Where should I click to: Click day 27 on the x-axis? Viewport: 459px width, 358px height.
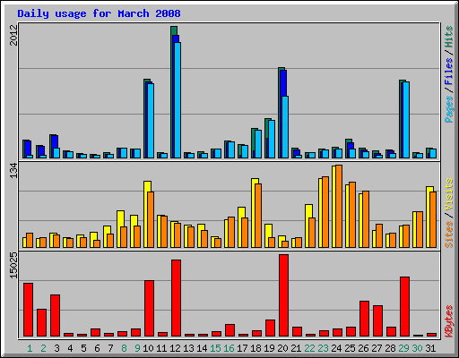377,348
